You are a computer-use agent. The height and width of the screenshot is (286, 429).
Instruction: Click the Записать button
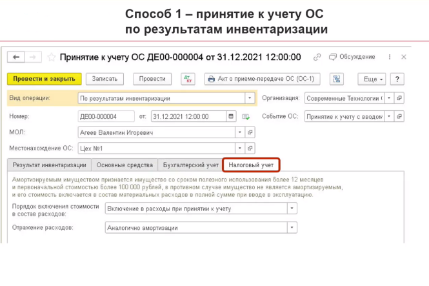[105, 79]
